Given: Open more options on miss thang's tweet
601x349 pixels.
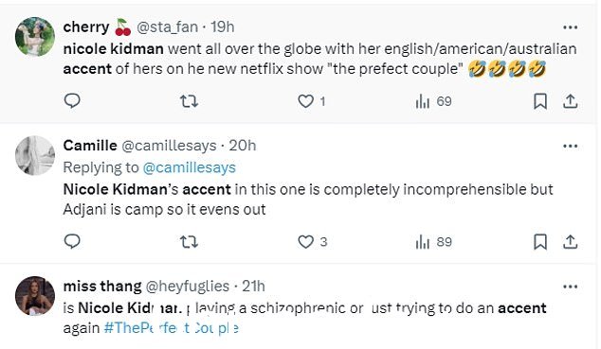Looking at the screenshot, I should [570, 287].
